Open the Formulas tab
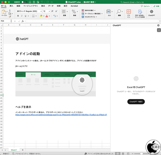This screenshot has height=155, width=161. [x=43, y=6]
